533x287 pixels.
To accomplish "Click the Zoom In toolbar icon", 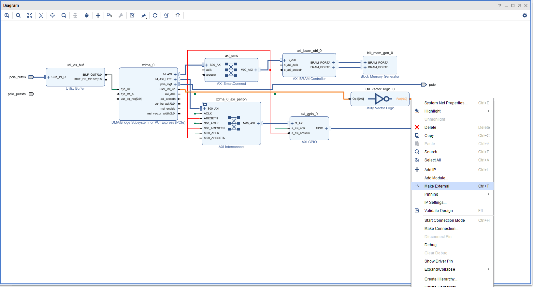I will coord(7,15).
